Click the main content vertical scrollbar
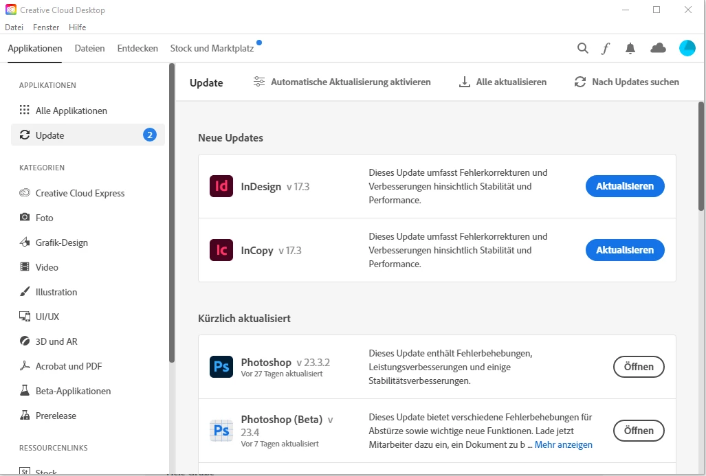The height and width of the screenshot is (476, 706). (x=701, y=156)
